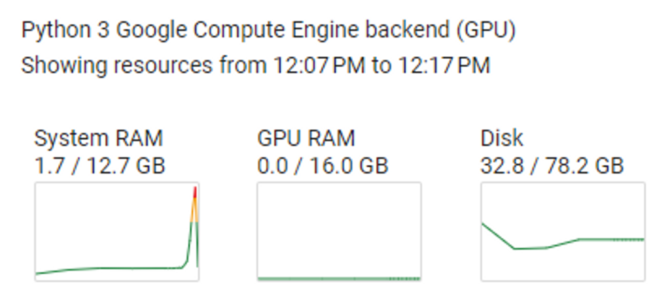Click the red peak of RAM spike
The width and height of the screenshot is (670, 303).
point(195,192)
